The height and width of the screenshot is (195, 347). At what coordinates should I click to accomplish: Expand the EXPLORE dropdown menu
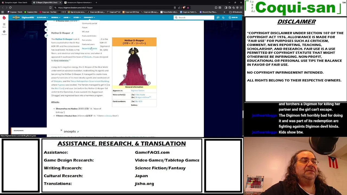(43, 17)
